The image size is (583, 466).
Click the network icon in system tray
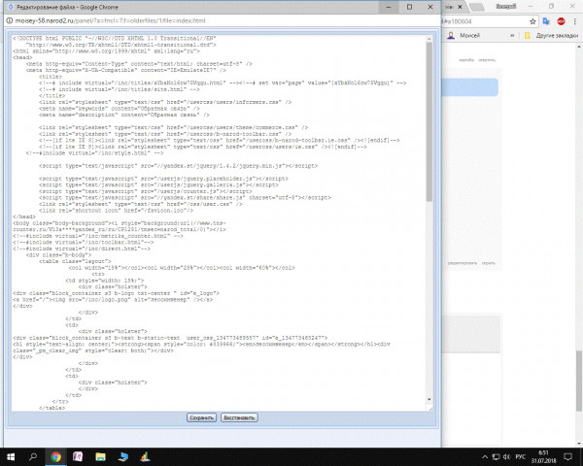[x=496, y=456]
